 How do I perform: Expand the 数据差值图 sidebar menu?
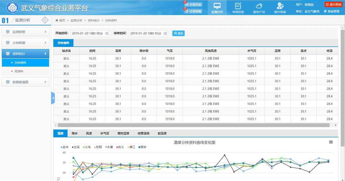pyautogui.click(x=25, y=82)
